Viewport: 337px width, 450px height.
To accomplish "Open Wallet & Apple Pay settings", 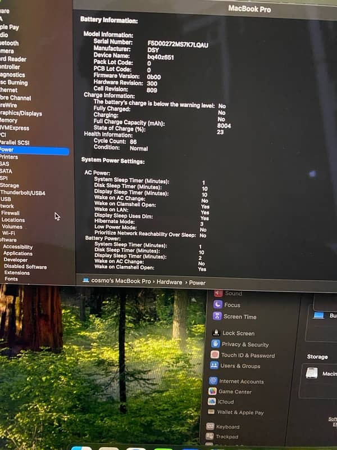I will pos(240,412).
